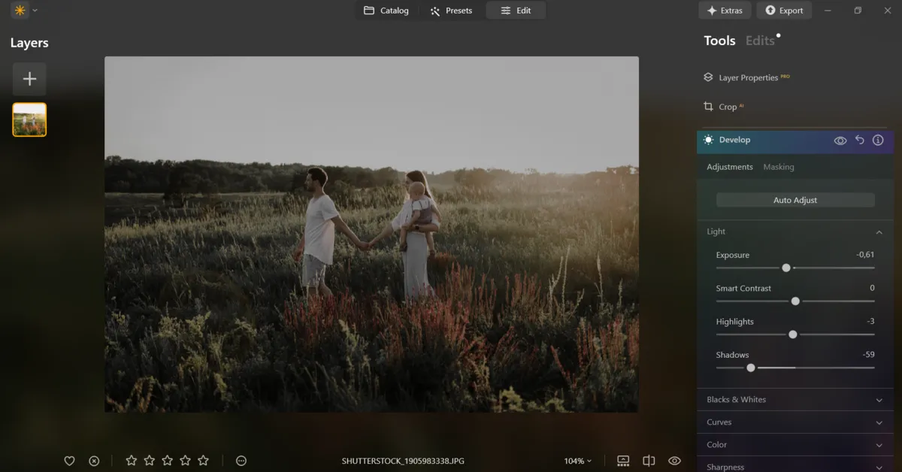902x472 pixels.
Task: Toggle Develop tool visibility eye
Action: (840, 141)
